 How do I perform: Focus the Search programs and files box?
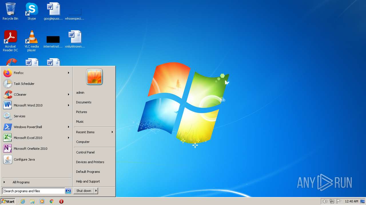point(33,191)
